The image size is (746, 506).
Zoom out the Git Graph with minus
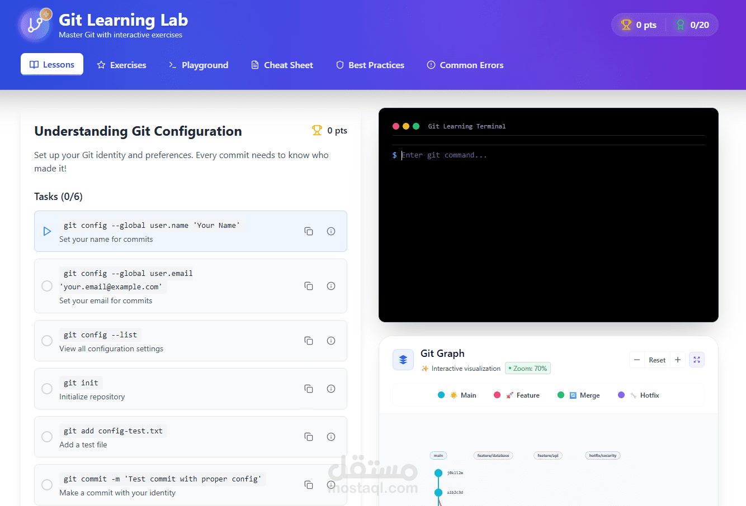pos(637,360)
